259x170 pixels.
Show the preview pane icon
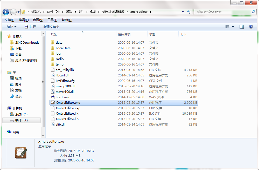point(241,27)
